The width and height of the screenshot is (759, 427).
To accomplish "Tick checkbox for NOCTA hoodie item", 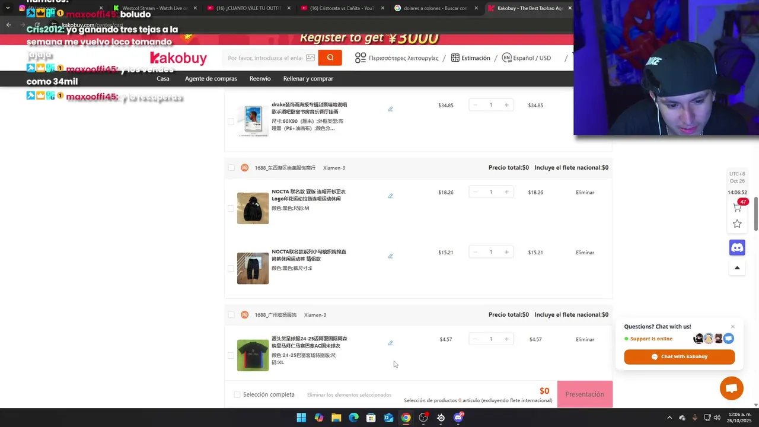I will coord(231,208).
